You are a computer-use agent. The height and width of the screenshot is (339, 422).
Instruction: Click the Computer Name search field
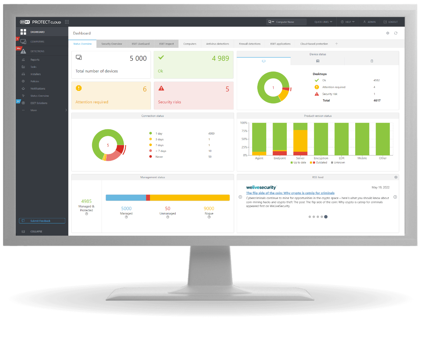pos(286,22)
